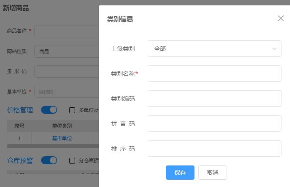Image resolution: width=290 pixels, height=187 pixels.
Task: Click the 基本单位 link in the table
Action: (x=62, y=138)
